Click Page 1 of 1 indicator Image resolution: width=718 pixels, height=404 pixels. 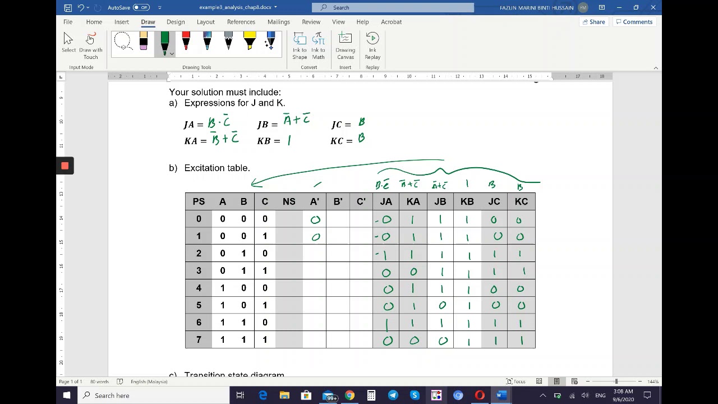(x=70, y=382)
